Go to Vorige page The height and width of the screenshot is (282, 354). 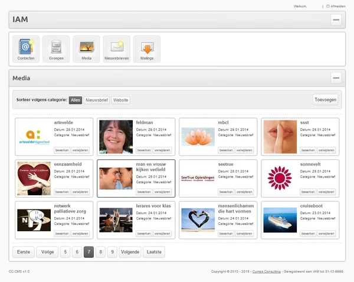tap(47, 252)
